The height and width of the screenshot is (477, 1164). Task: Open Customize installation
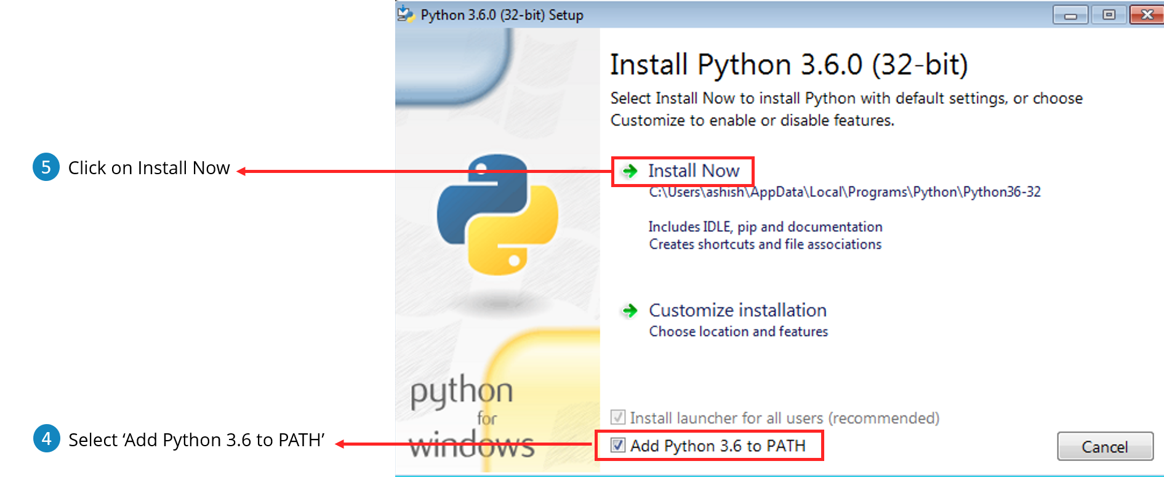point(737,310)
